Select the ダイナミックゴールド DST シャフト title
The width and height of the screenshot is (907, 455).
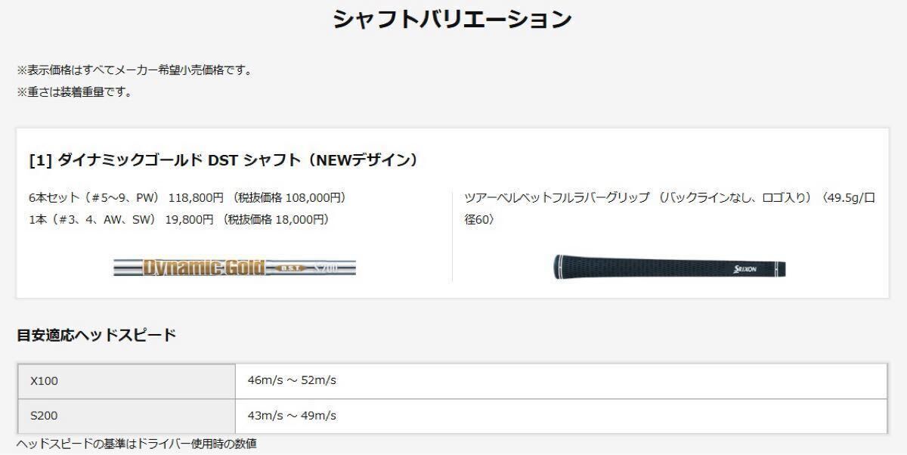(223, 160)
